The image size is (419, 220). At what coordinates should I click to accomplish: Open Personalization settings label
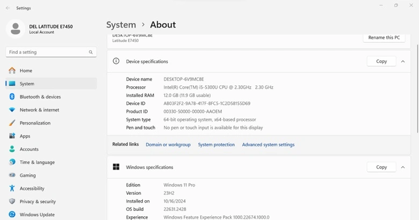click(x=35, y=123)
